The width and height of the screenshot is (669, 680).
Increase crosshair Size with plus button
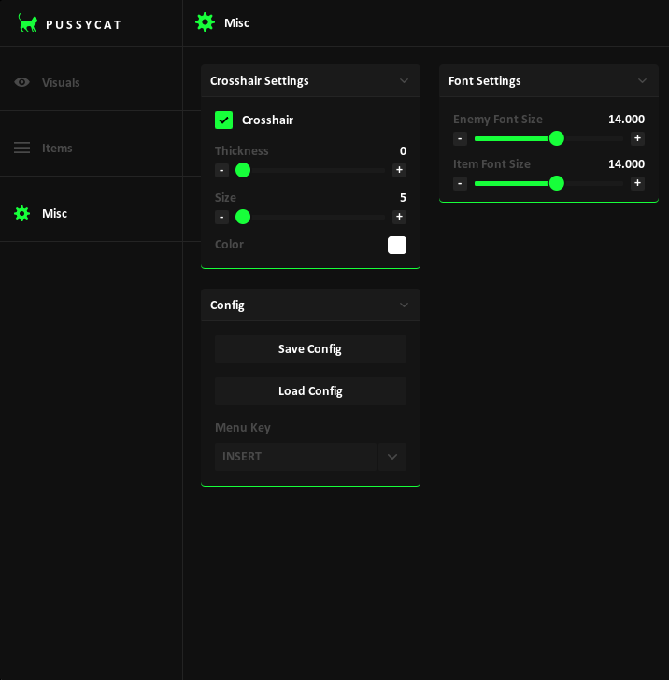point(399,217)
